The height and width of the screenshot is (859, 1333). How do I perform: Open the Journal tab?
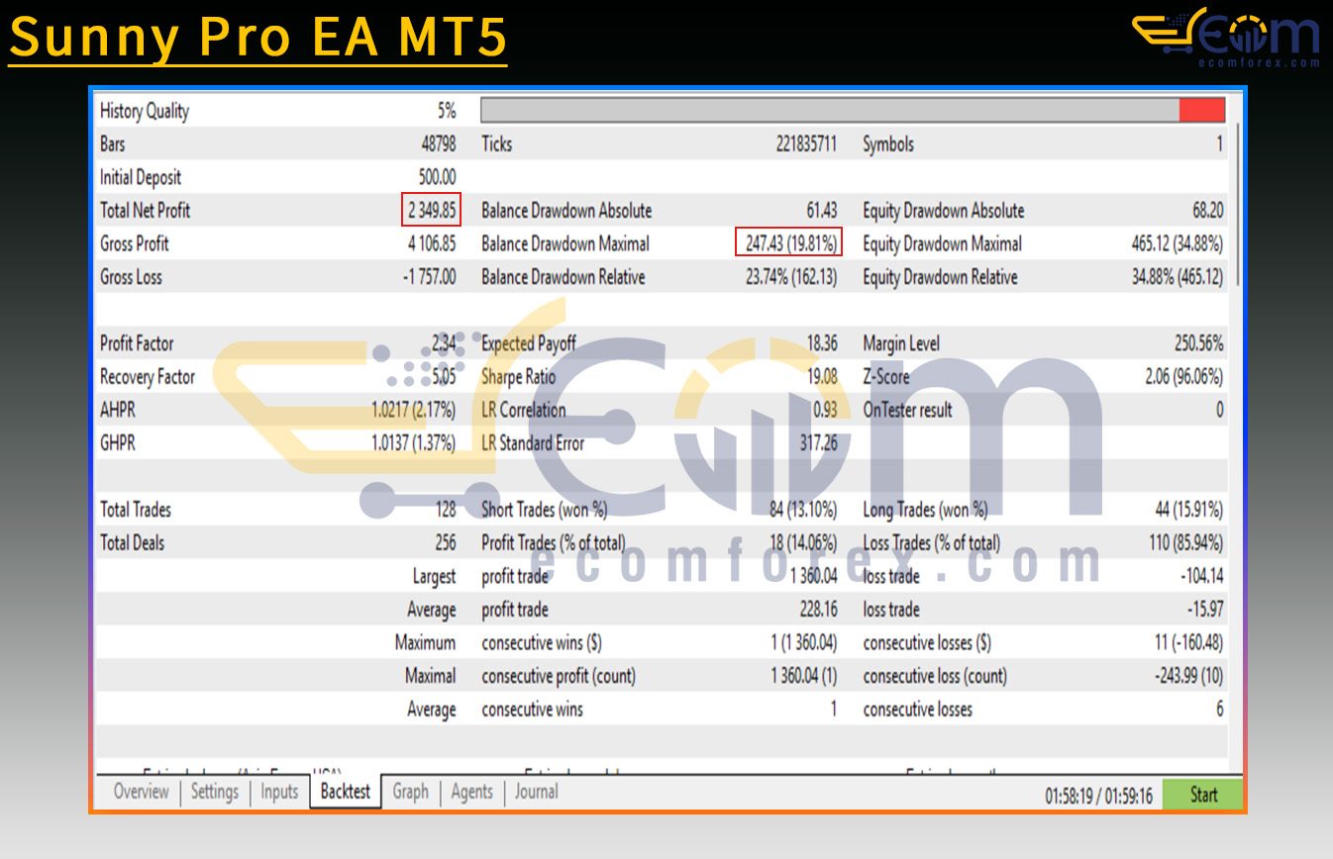536,792
